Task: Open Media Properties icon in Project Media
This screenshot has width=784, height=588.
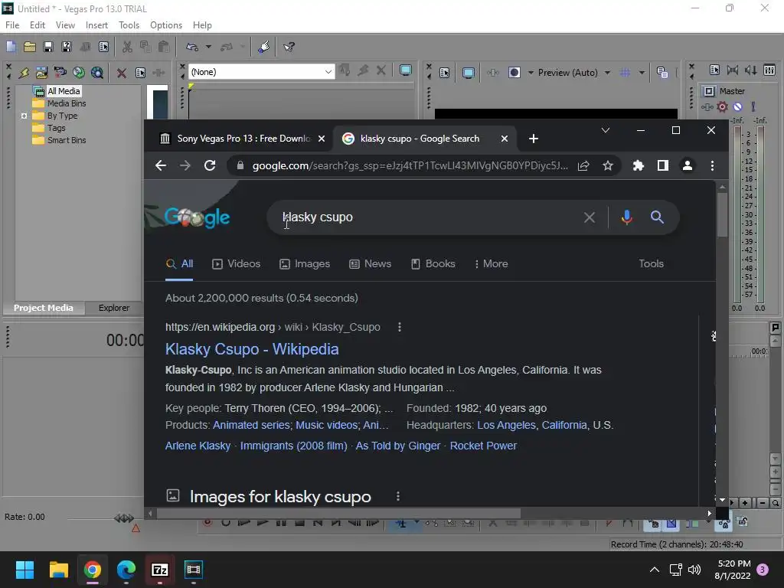Action: [x=141, y=73]
